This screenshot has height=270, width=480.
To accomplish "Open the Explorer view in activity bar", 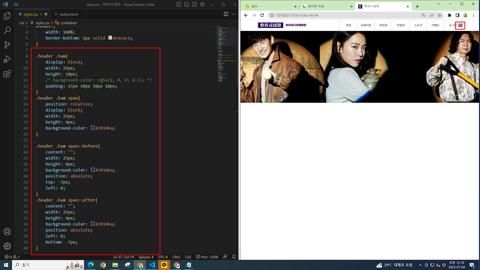I will 7,16.
